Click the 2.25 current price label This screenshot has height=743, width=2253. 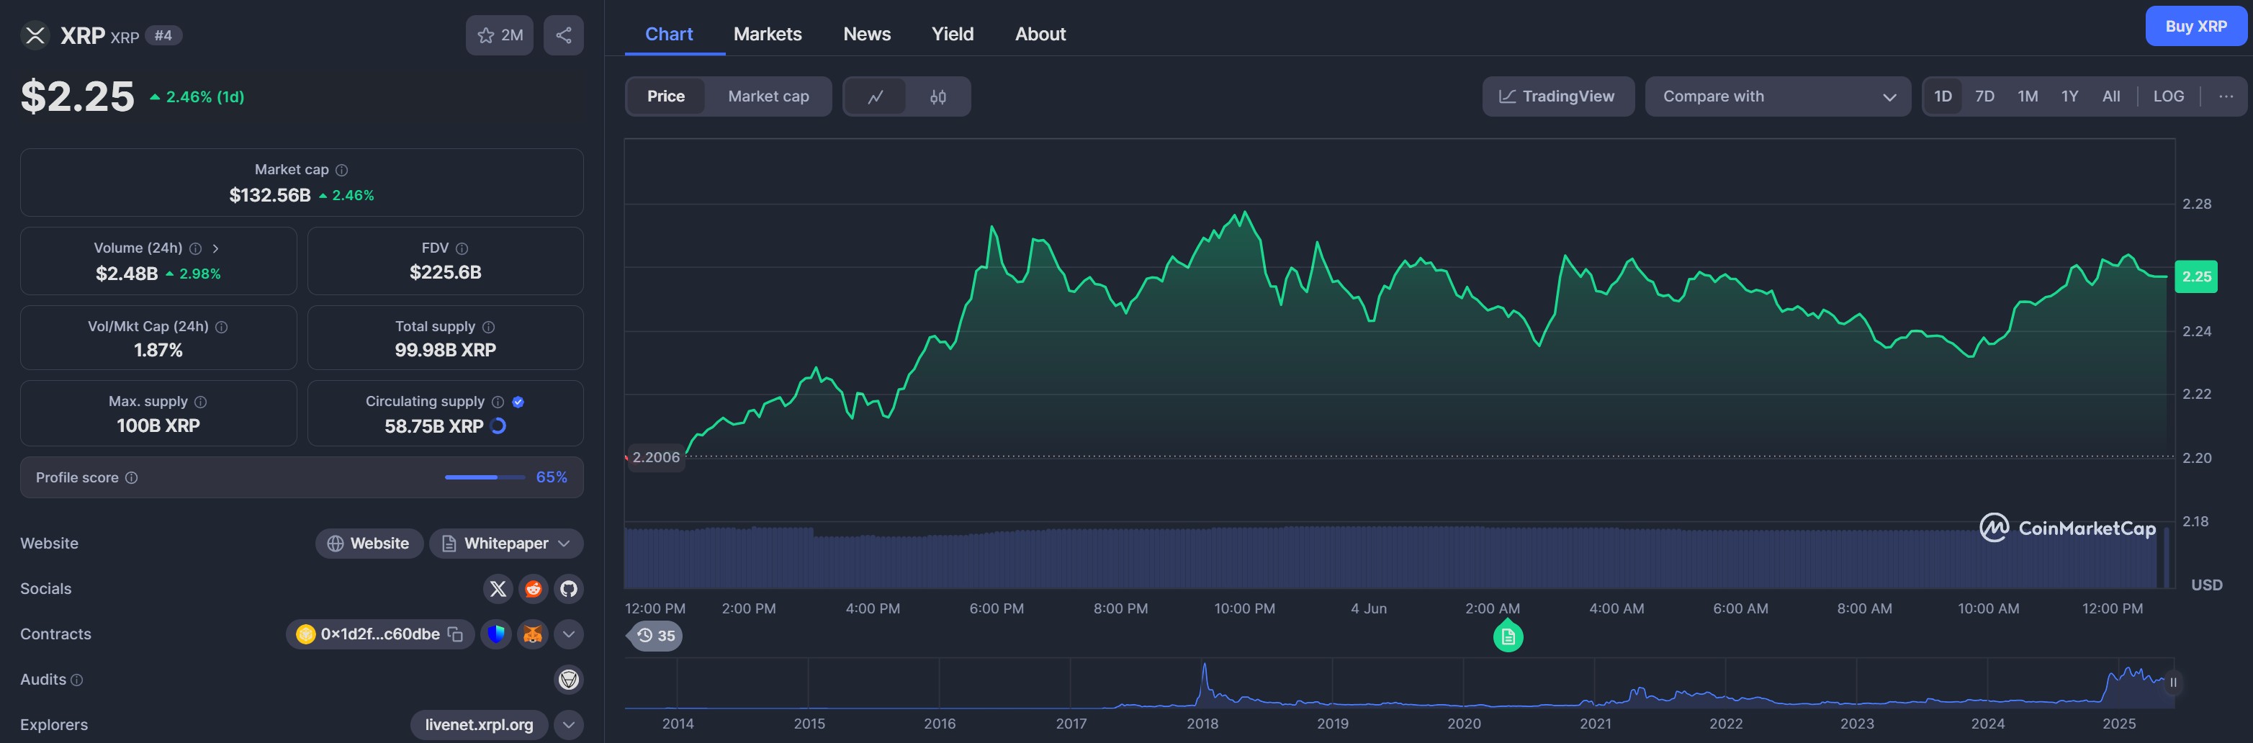click(2196, 276)
